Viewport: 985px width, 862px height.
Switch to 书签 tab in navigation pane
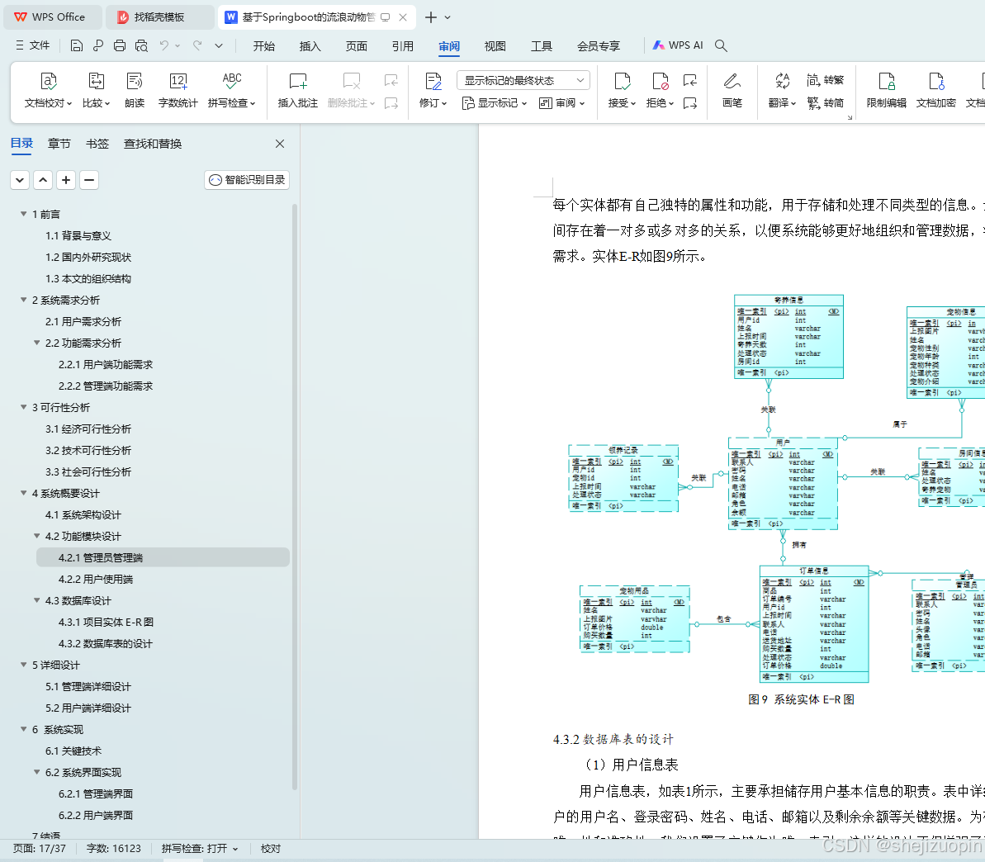pyautogui.click(x=97, y=144)
